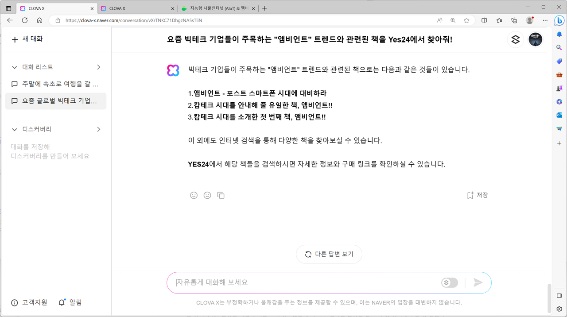This screenshot has height=317, width=567.
Task: Open sidebar Outlook icon
Action: coord(559,115)
